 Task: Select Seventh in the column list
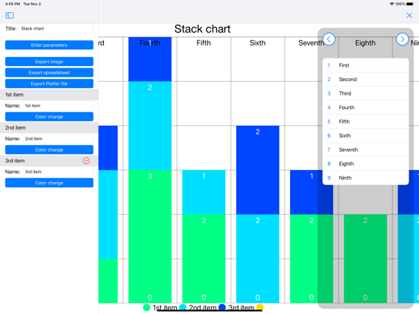click(366, 149)
